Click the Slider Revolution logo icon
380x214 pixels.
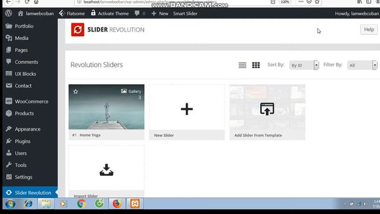[78, 30]
